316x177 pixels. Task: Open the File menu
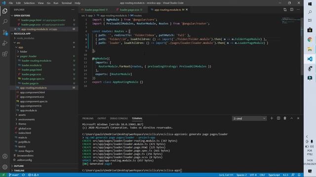[x=11, y=3]
